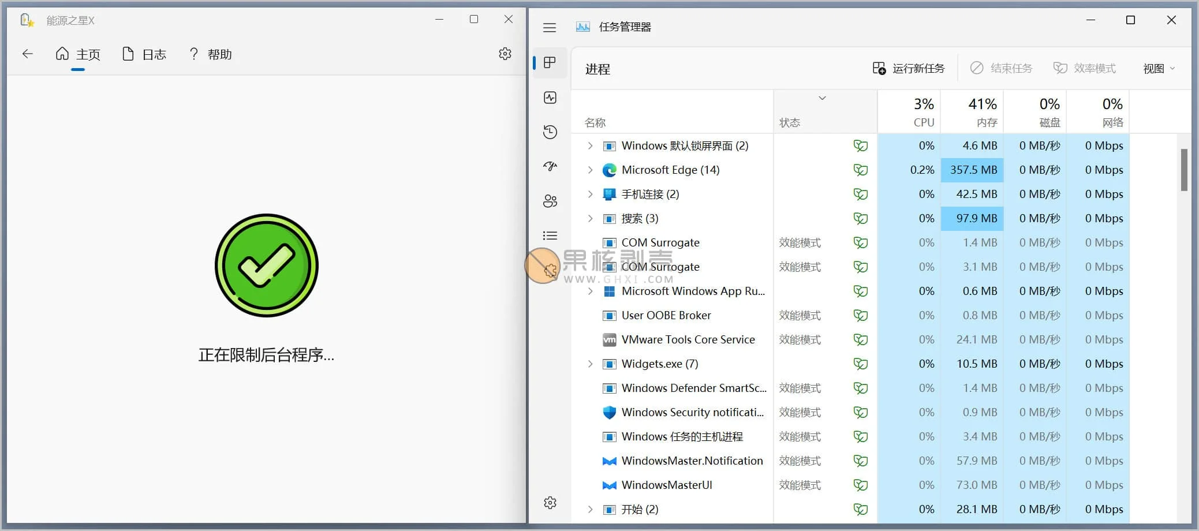
Task: Expand the Microsoft Edge process group
Action: click(x=589, y=170)
